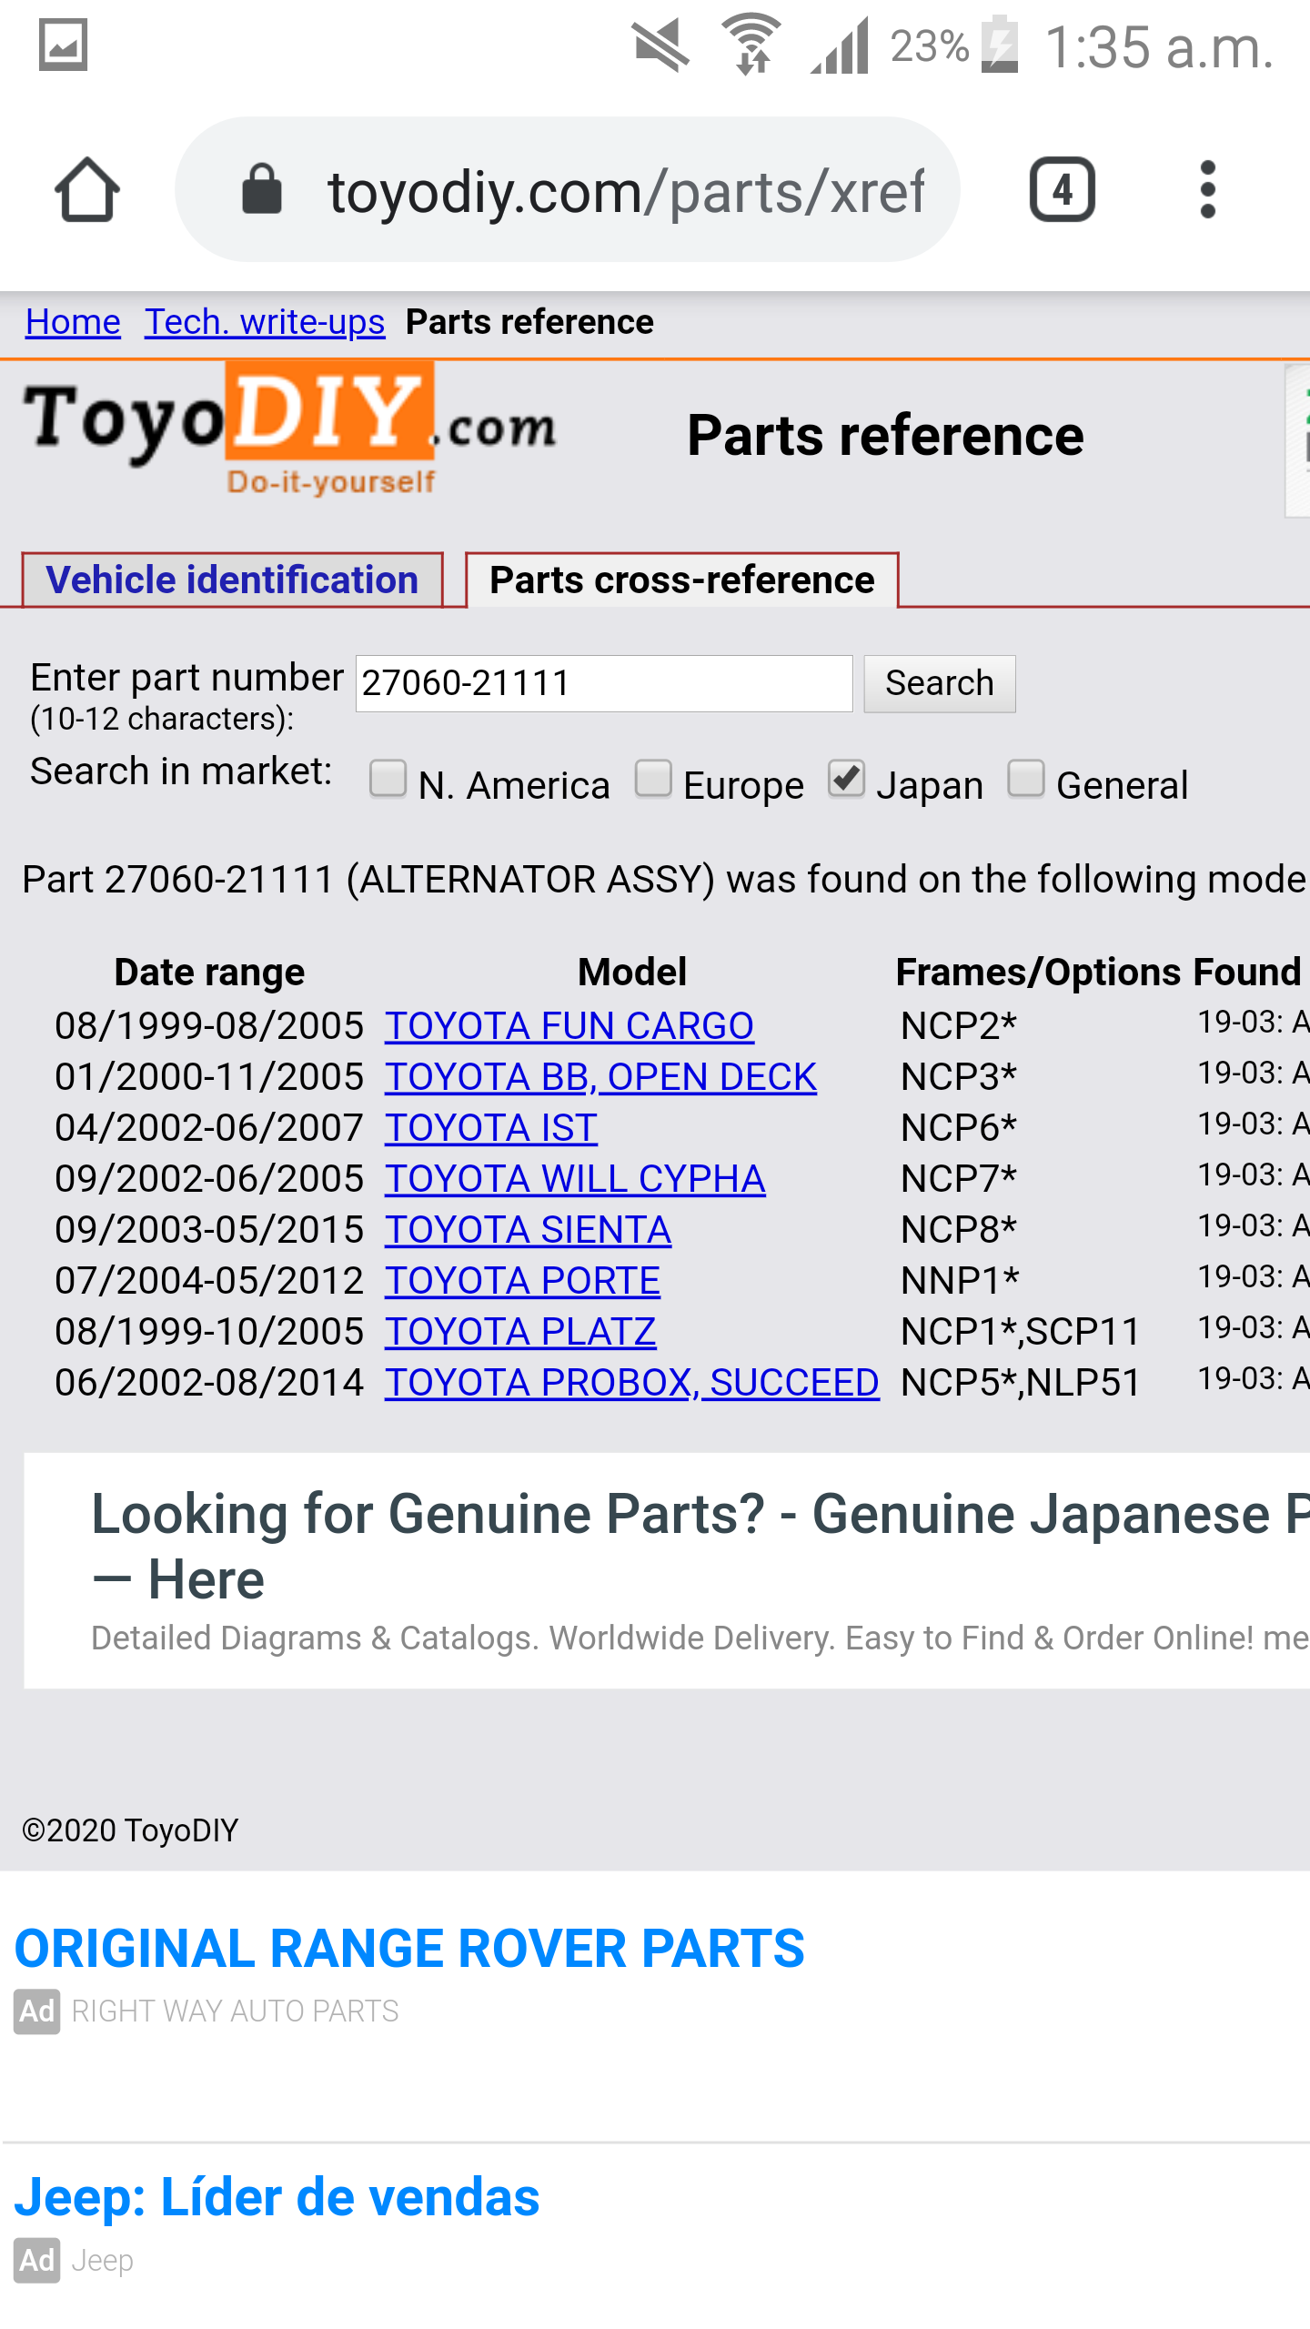Screen dimensions: 1310x2329
Task: Tap the Wi-Fi status icon
Action: [751, 45]
